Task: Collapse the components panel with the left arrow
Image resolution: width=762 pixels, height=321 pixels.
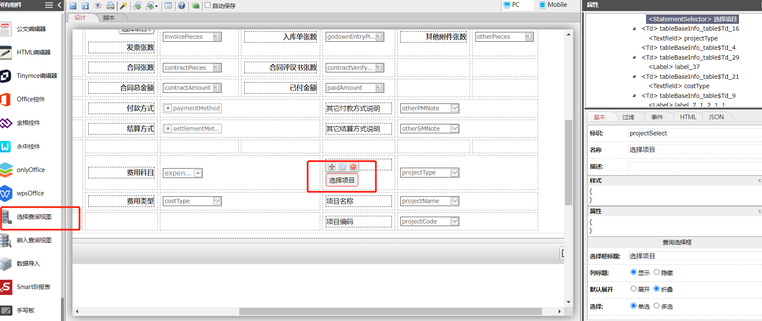Action: coord(59,5)
